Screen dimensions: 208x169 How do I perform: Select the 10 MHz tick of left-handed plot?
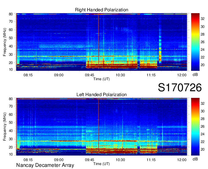point(11,154)
